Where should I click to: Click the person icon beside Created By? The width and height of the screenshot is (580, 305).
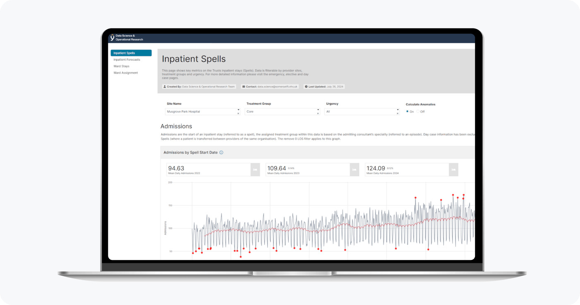[x=165, y=87]
